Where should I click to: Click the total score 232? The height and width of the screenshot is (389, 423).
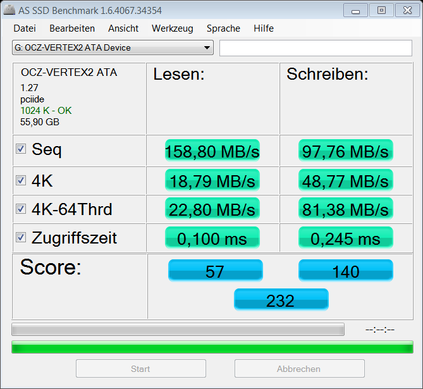click(281, 300)
